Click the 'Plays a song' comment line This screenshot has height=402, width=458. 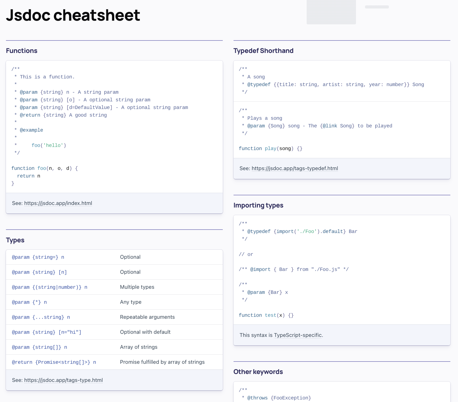262,118
